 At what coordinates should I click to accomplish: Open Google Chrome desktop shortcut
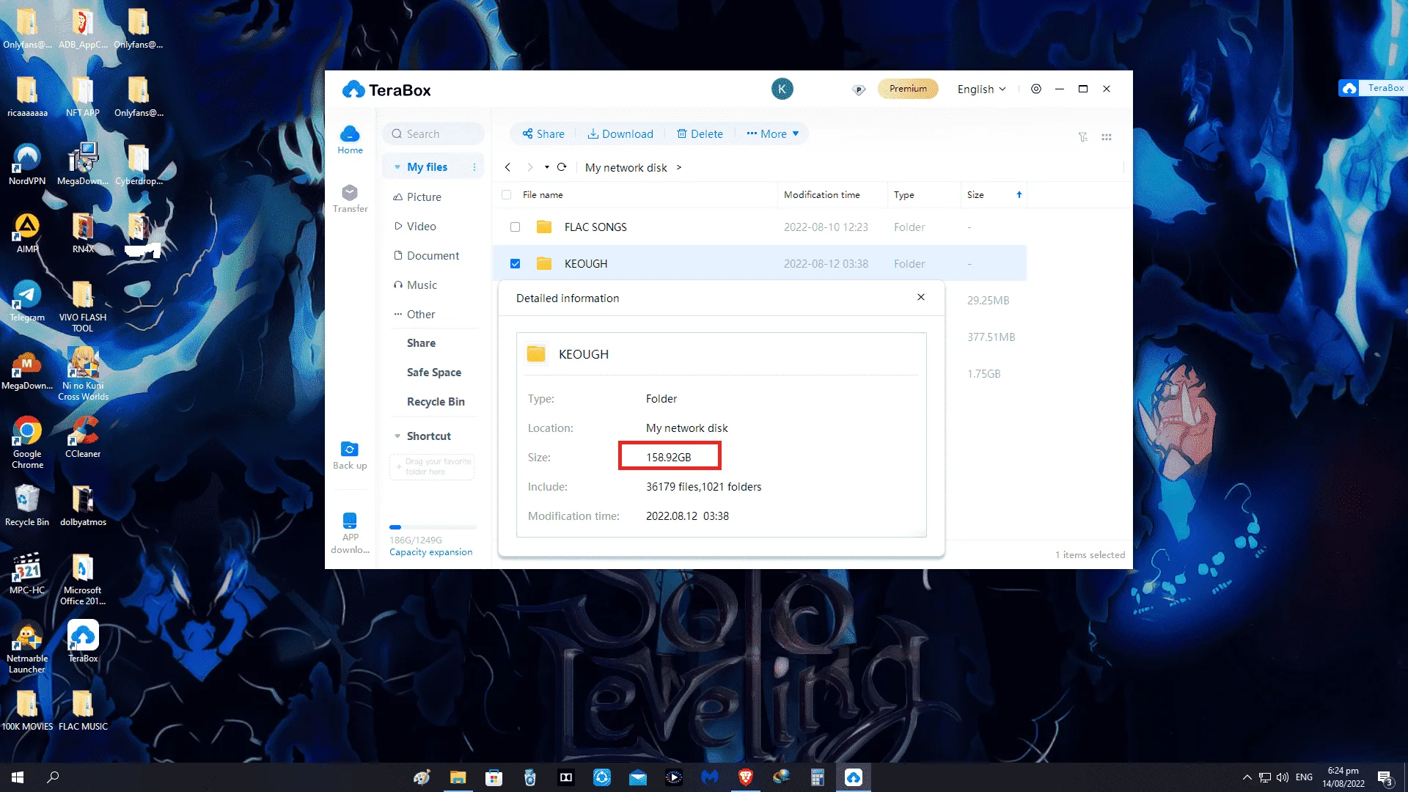pos(27,442)
